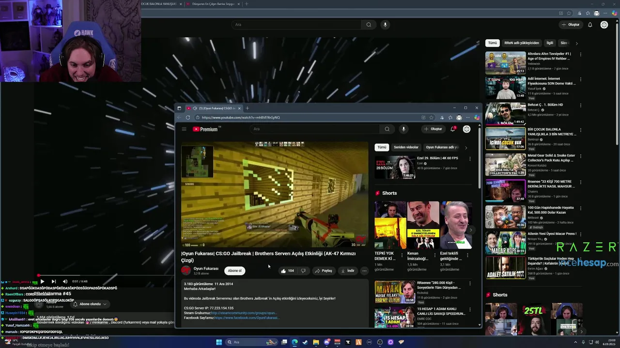This screenshot has width=620, height=348.
Task: Open options for Altınlara Altın Tavsiyeler video
Action: tap(580, 54)
